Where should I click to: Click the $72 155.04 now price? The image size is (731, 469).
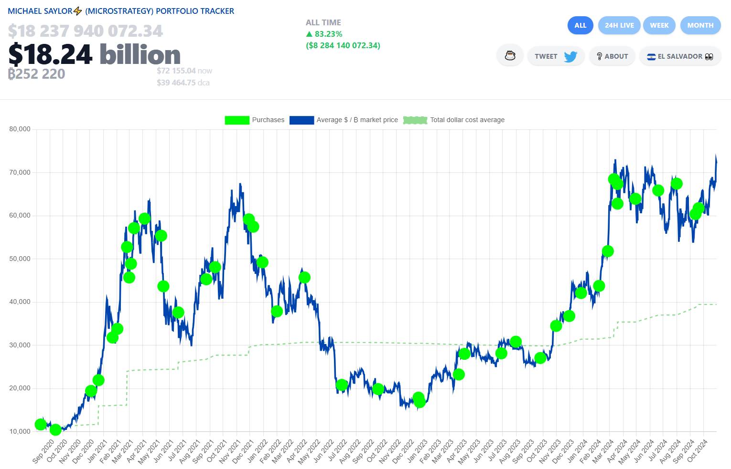pyautogui.click(x=184, y=71)
